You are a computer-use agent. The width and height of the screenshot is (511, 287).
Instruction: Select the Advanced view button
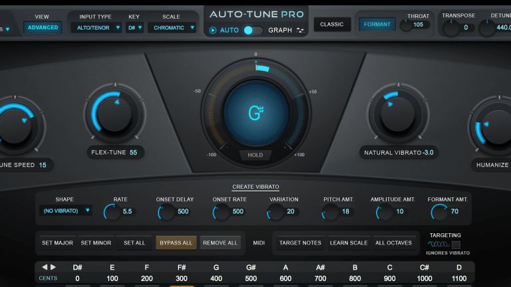click(43, 27)
